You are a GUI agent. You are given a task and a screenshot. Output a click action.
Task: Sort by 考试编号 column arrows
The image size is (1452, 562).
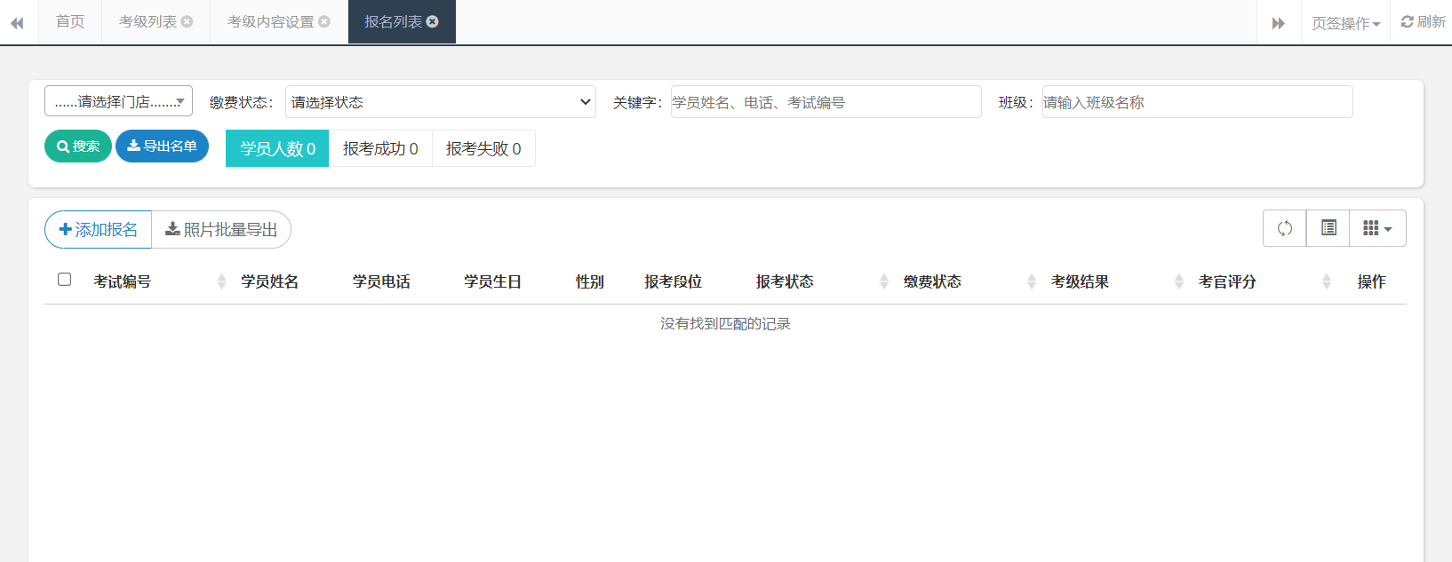[x=221, y=281]
